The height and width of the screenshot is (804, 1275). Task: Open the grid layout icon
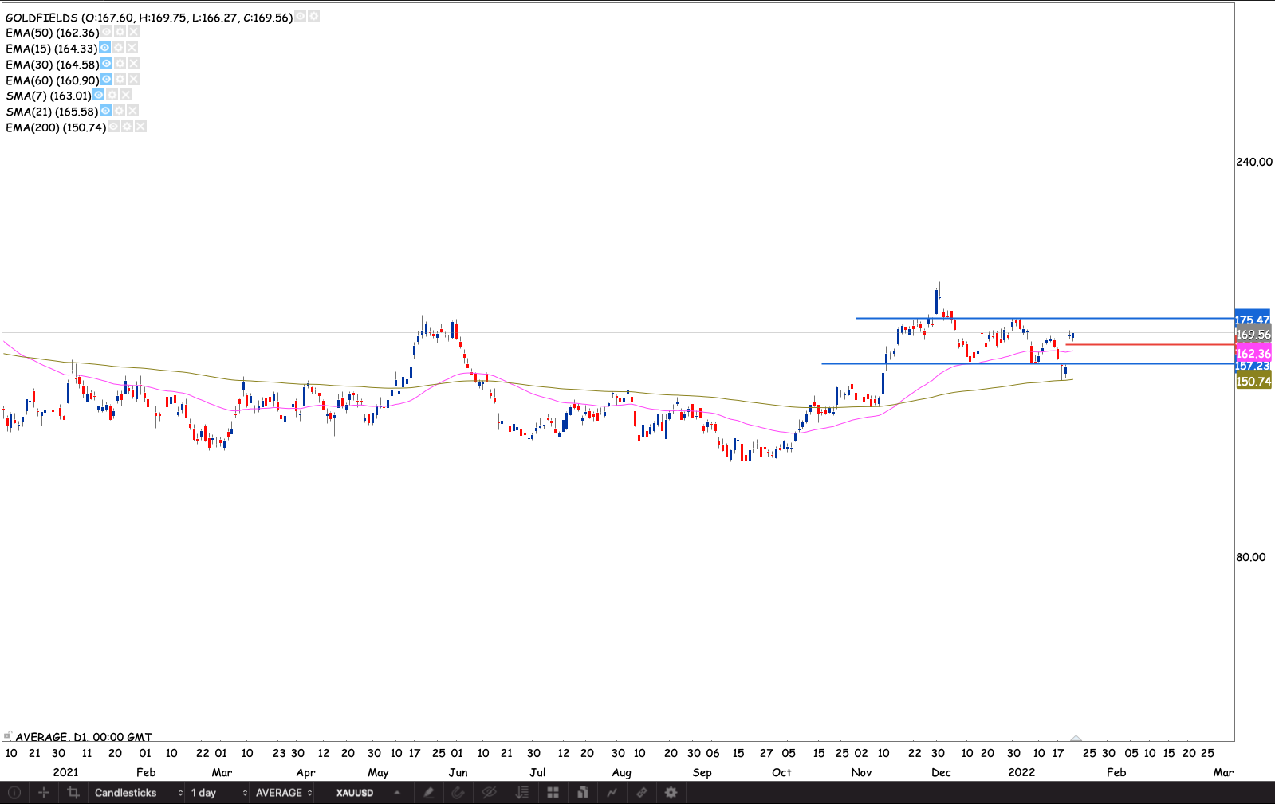[x=553, y=793]
